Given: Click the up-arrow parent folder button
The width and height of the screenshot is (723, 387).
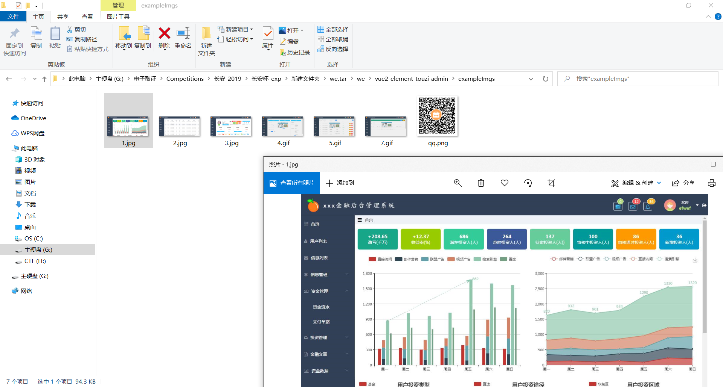Looking at the screenshot, I should (x=44, y=79).
